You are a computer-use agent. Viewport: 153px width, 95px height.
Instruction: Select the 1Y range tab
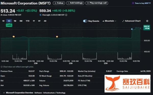pyautogui.click(x=34, y=21)
